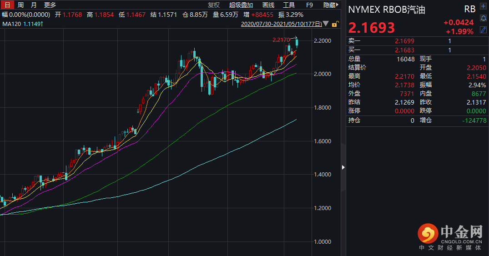Switch to the 月 monthly chart tab

coord(34,5)
